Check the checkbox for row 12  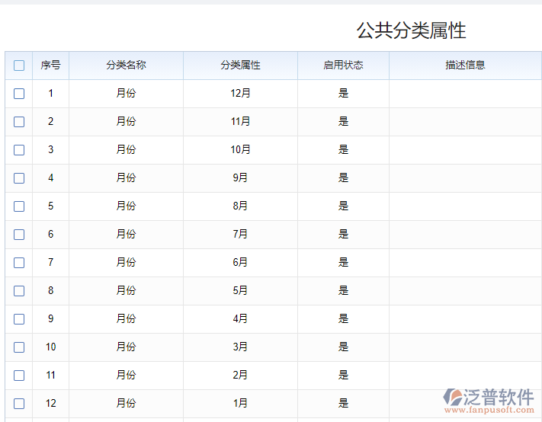[x=19, y=404]
